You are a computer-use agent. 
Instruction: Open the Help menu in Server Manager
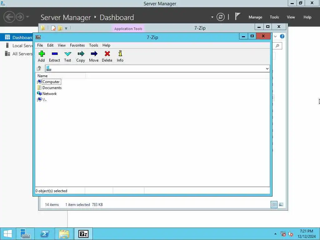click(x=307, y=17)
